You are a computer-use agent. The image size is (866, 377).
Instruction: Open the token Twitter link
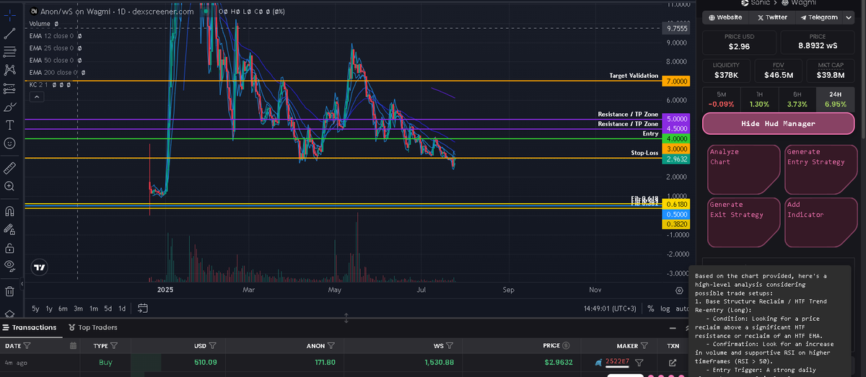771,17
